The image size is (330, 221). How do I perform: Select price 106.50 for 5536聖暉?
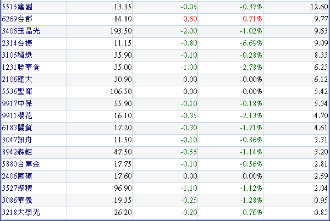121,92
